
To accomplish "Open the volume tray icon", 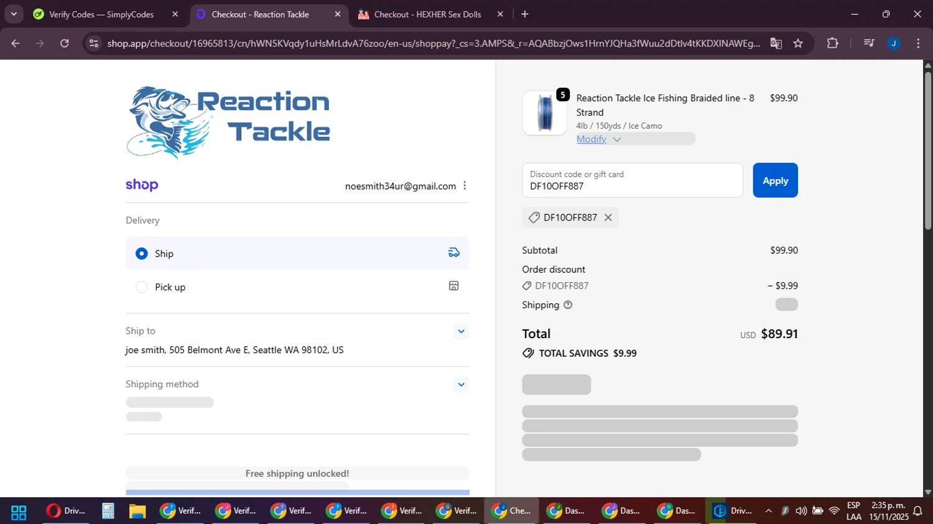I will 801,511.
